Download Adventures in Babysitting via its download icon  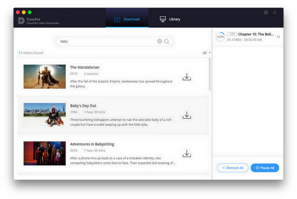pos(187,154)
